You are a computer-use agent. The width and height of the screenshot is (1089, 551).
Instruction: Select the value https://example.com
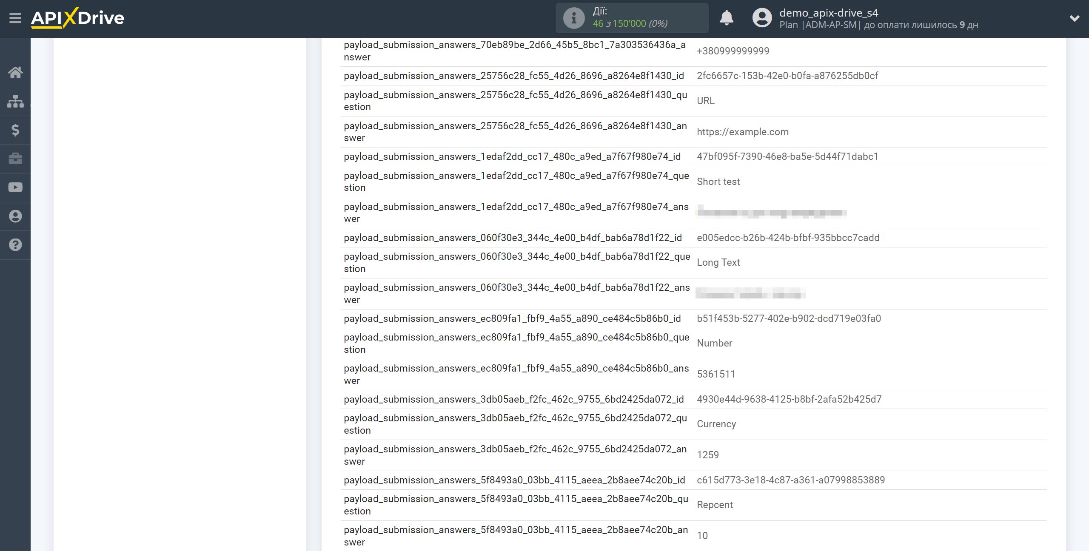point(742,132)
